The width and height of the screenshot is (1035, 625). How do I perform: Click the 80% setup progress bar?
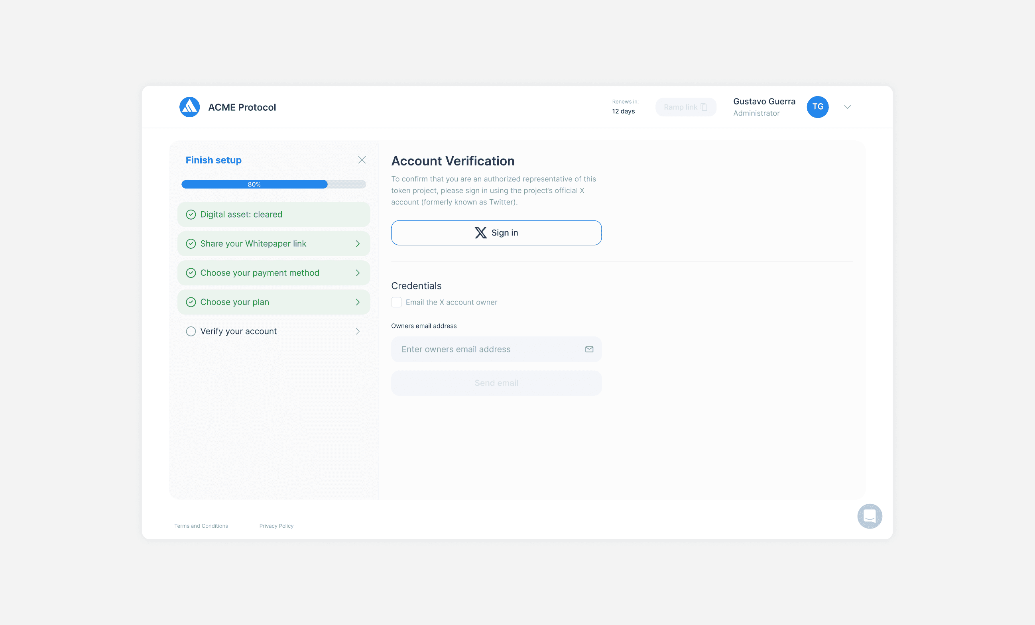[x=273, y=185]
